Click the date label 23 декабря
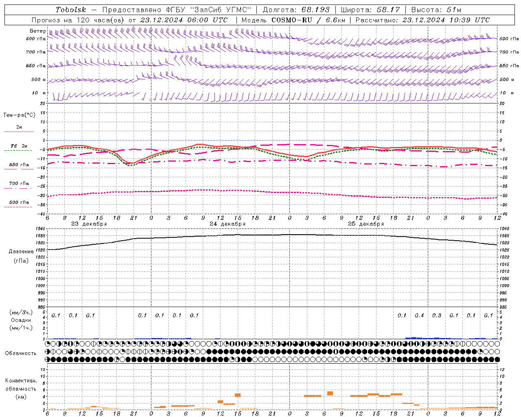 click(x=89, y=224)
